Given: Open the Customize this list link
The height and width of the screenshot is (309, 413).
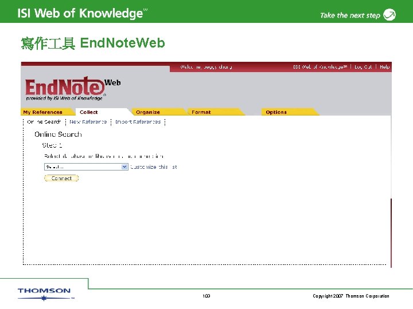Looking at the screenshot, I should pos(154,167).
